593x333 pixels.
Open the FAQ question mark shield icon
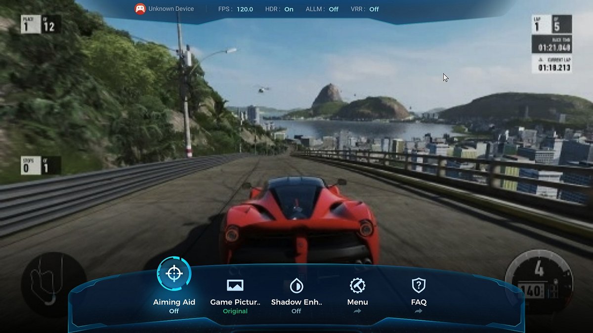pyautogui.click(x=419, y=285)
